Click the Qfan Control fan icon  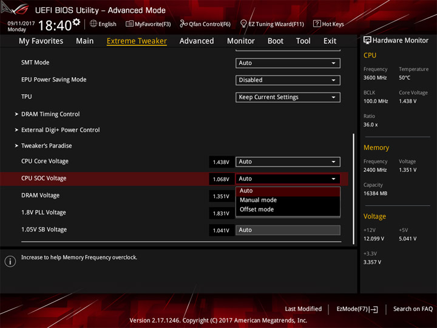183,24
